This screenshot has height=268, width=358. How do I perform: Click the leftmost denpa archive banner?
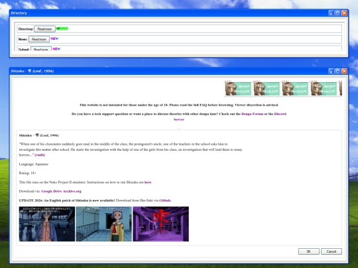pos(238,89)
